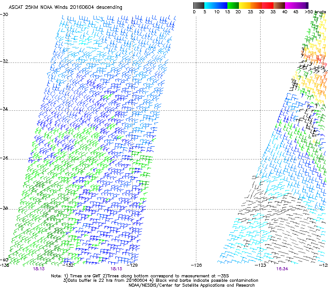Screen dimensions: 328x288
Task: Click the gray 0-5 knots color band
Action: [x=199, y=5]
